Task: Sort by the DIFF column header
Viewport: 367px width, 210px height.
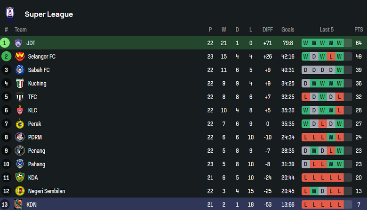Action: pyautogui.click(x=268, y=30)
